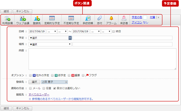Open the 承認依頼 approval request icon
The width and height of the screenshot is (181, 111).
88,20
